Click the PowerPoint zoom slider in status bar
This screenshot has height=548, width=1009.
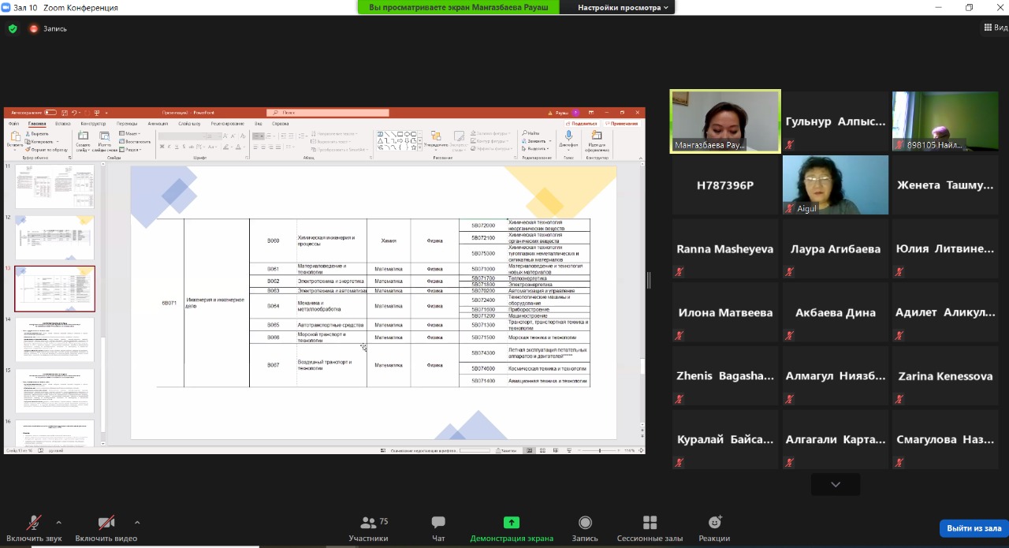600,450
